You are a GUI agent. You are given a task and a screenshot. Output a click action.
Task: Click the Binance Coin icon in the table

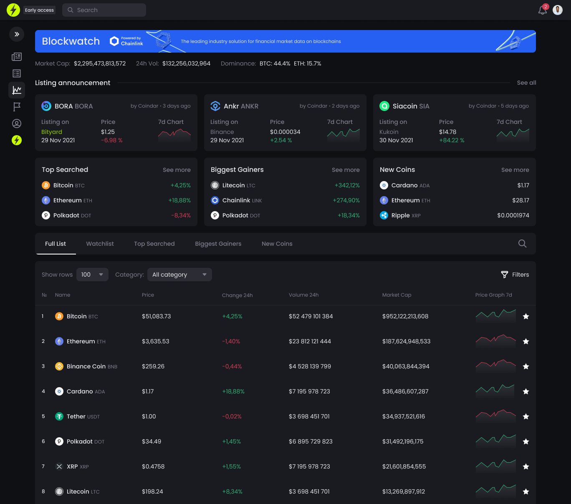(x=59, y=366)
